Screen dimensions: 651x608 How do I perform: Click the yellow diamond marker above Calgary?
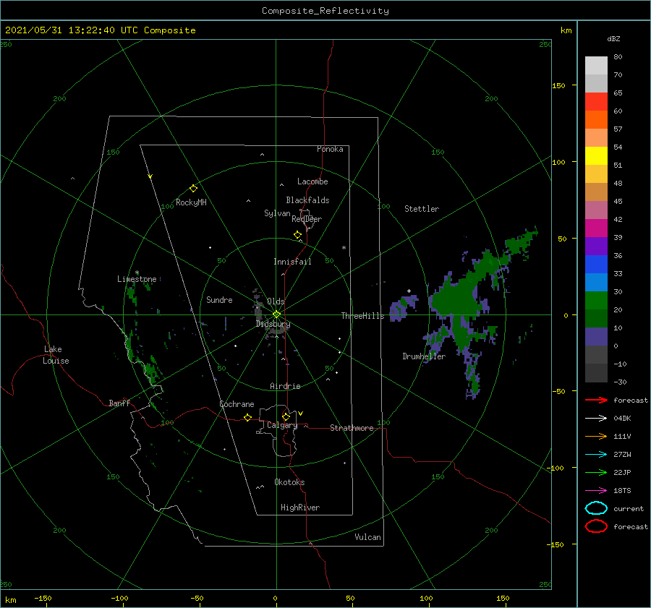(286, 416)
